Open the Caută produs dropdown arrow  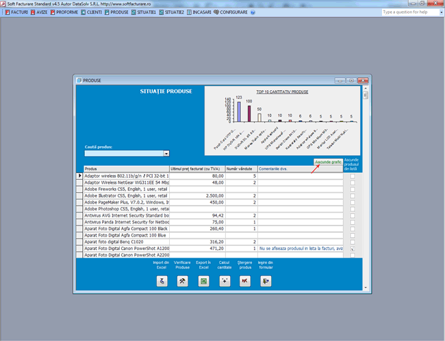point(166,154)
